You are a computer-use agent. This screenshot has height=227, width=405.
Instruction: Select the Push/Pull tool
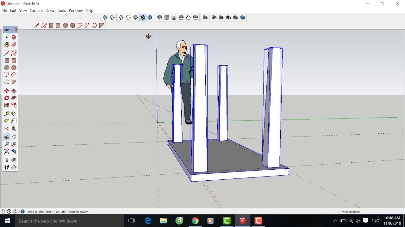click(x=14, y=91)
